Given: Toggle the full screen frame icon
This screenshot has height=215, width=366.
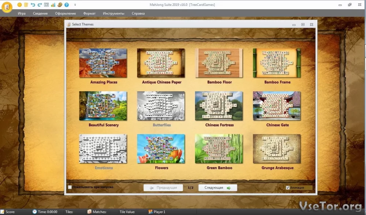Looking at the screenshot, I should pos(46,5).
